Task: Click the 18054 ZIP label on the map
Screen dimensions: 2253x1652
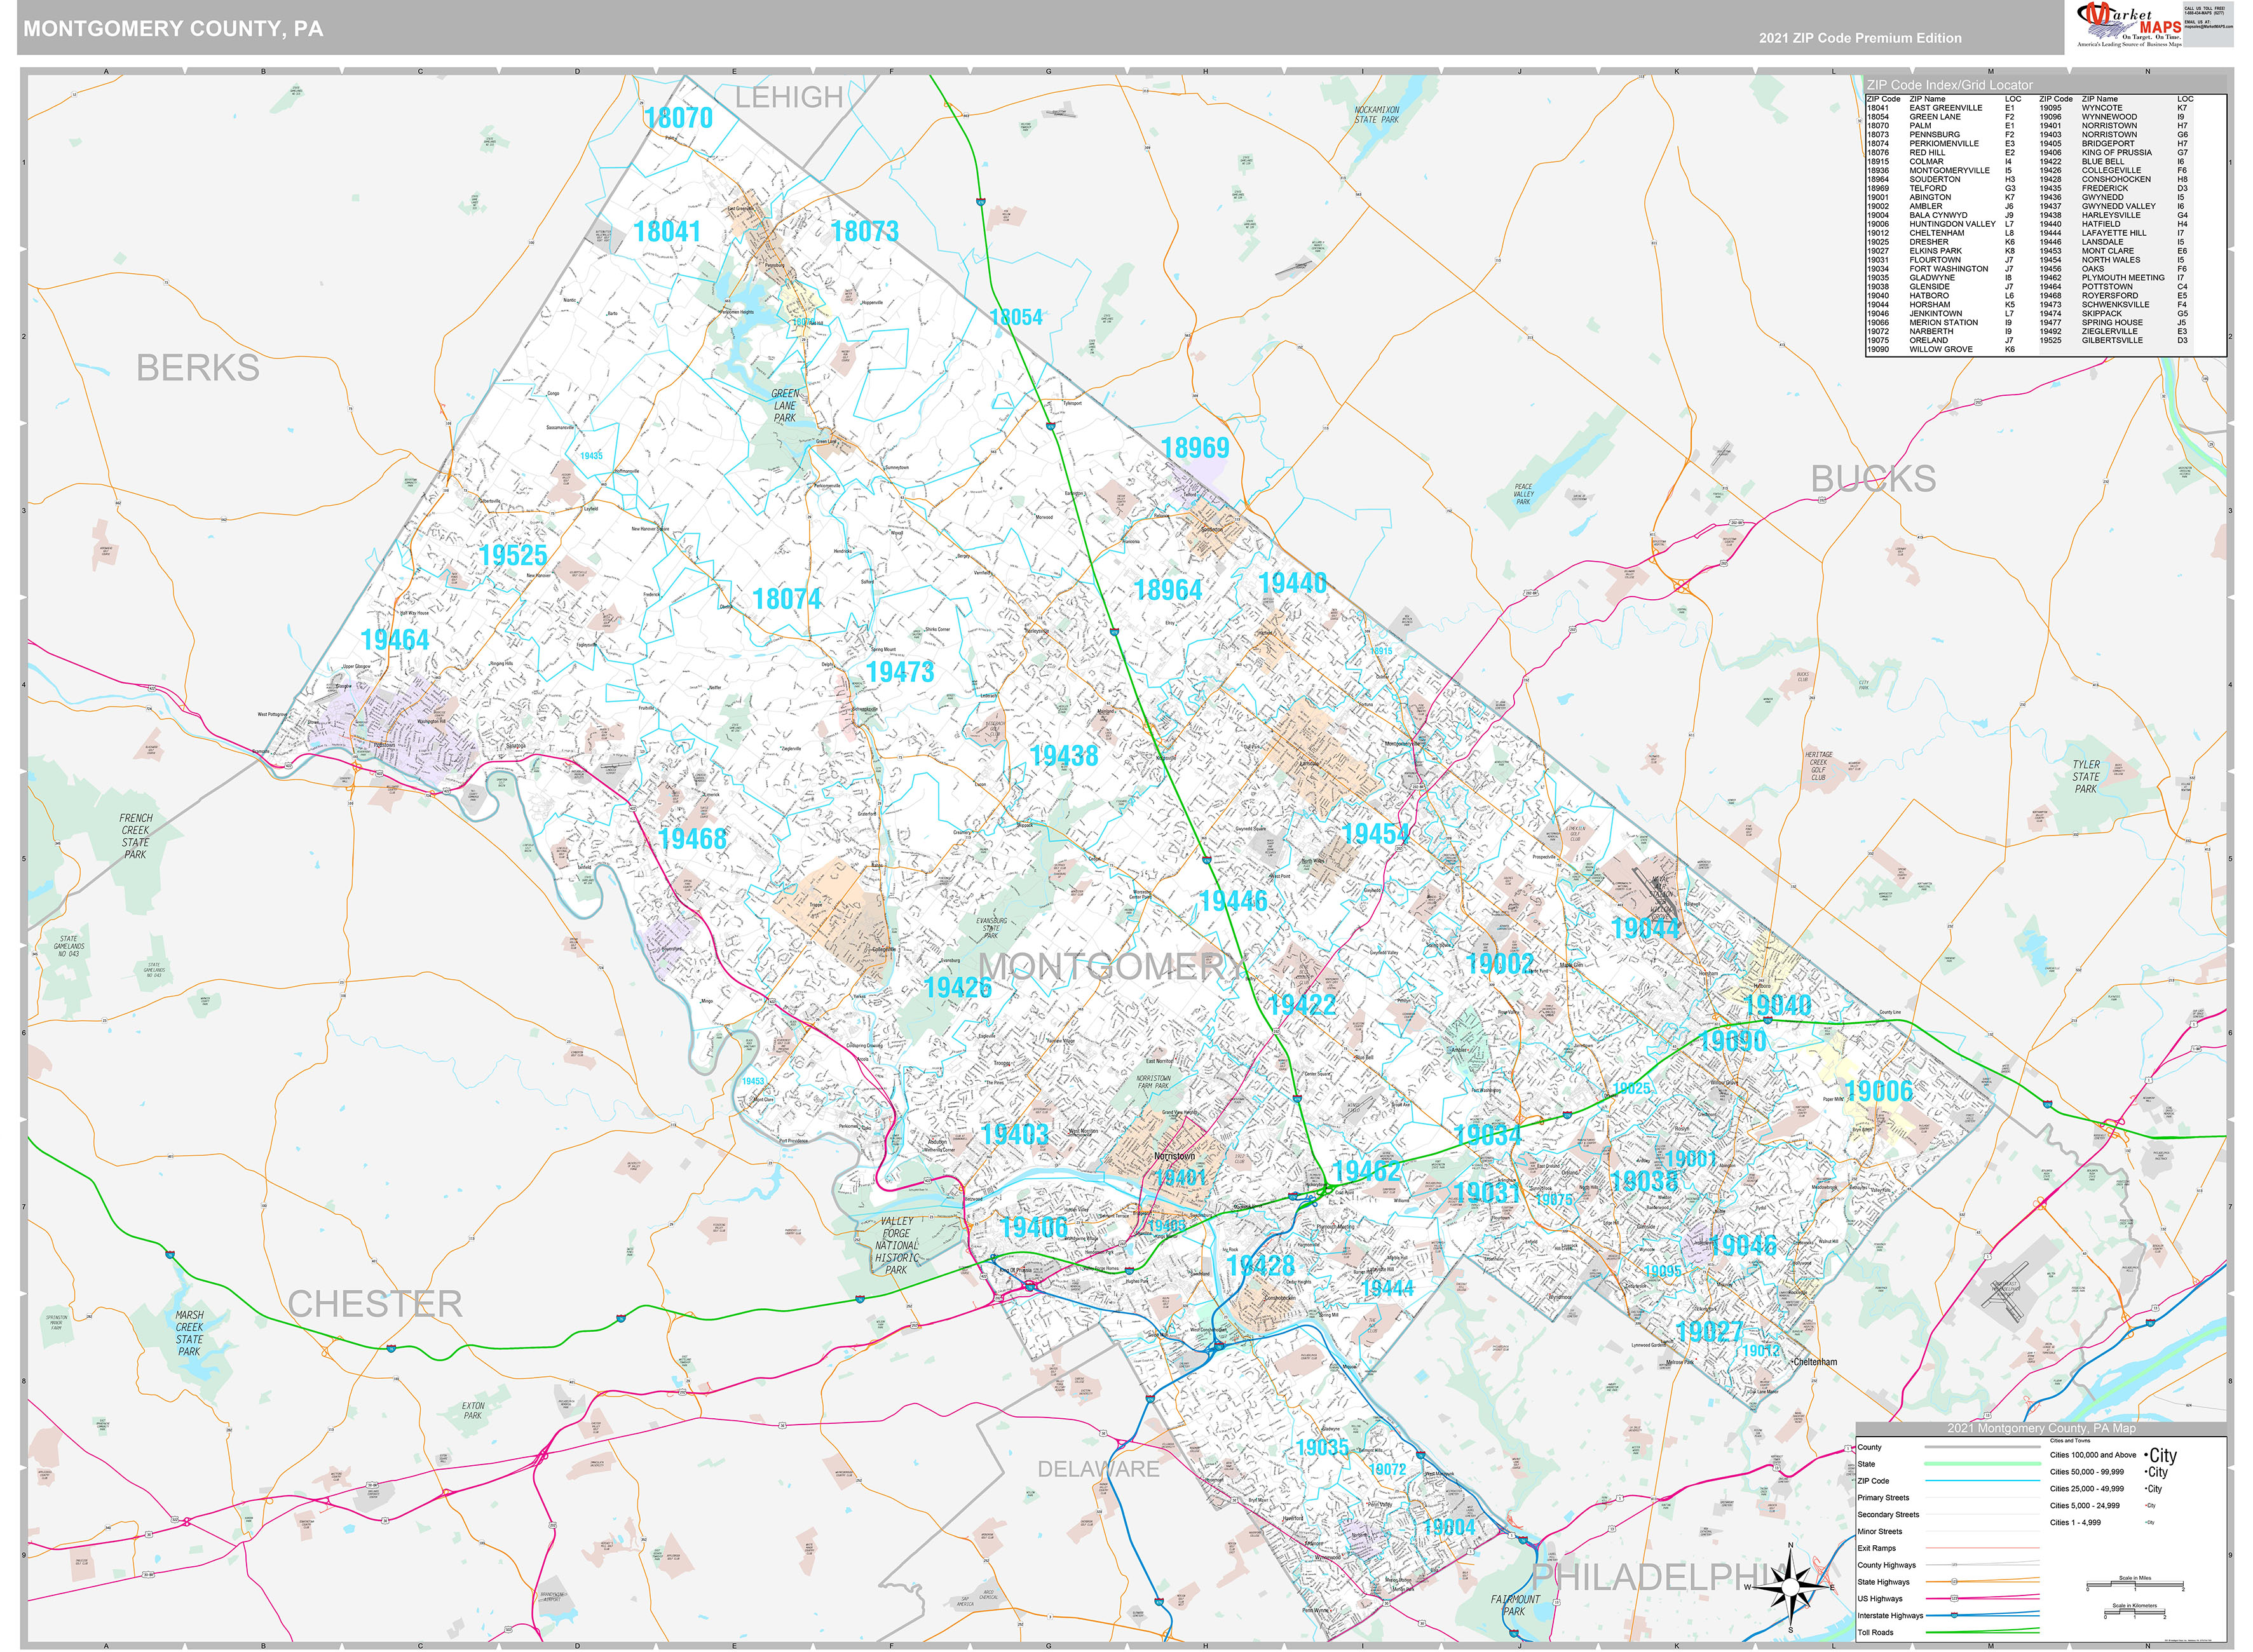Action: pos(1016,318)
